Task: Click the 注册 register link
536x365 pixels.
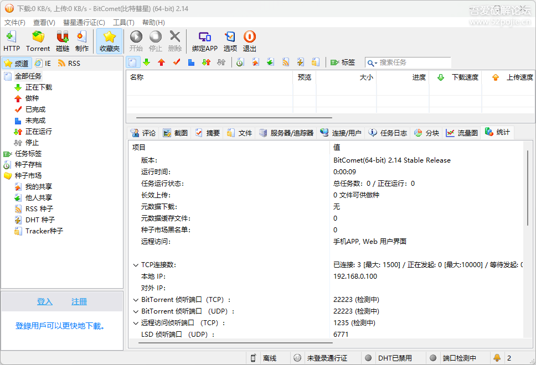Action: [79, 302]
